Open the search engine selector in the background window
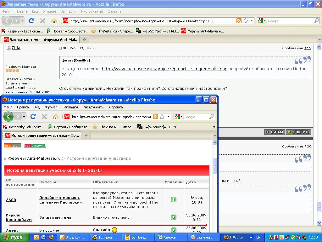 coord(262,21)
